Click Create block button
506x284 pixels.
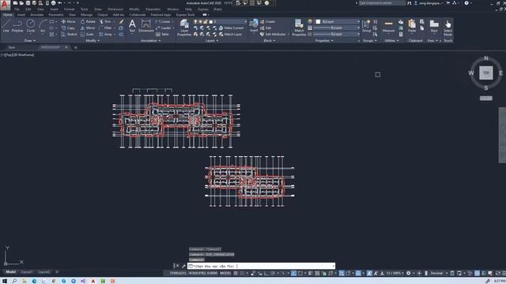267,21
